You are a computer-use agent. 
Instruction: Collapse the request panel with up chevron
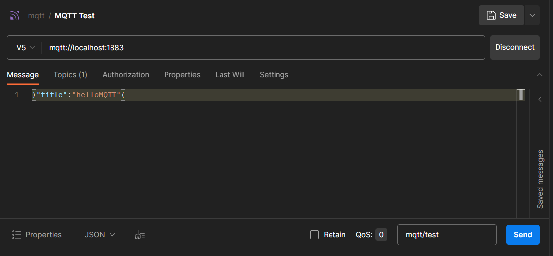(539, 75)
